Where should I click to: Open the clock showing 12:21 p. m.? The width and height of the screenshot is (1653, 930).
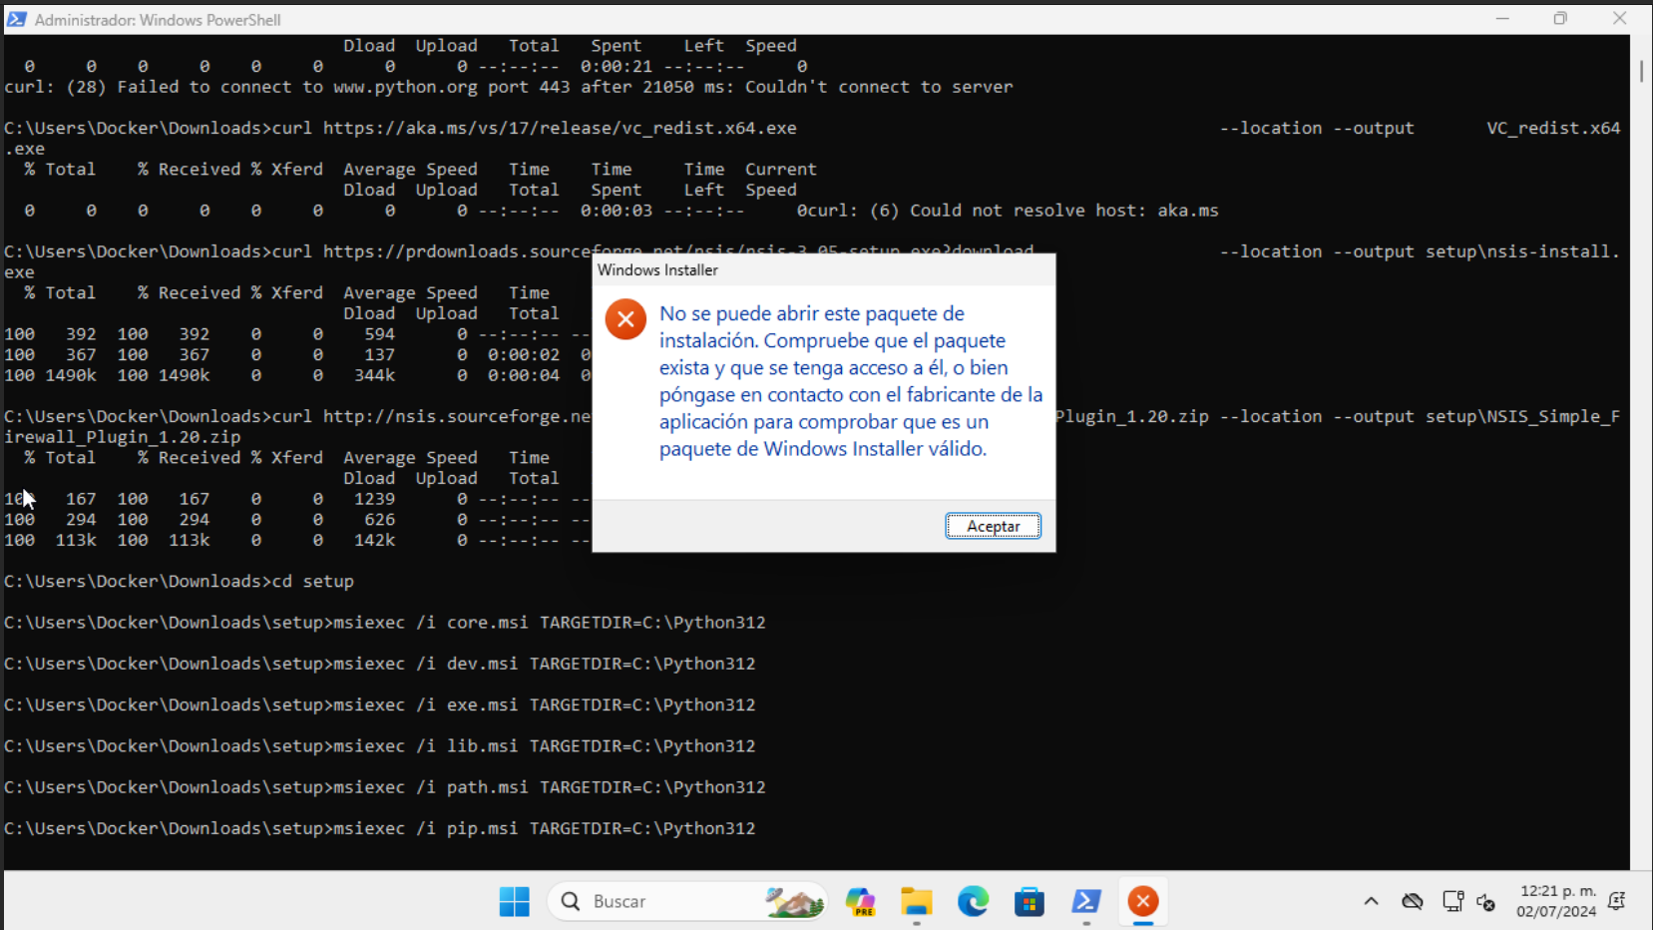tap(1557, 891)
